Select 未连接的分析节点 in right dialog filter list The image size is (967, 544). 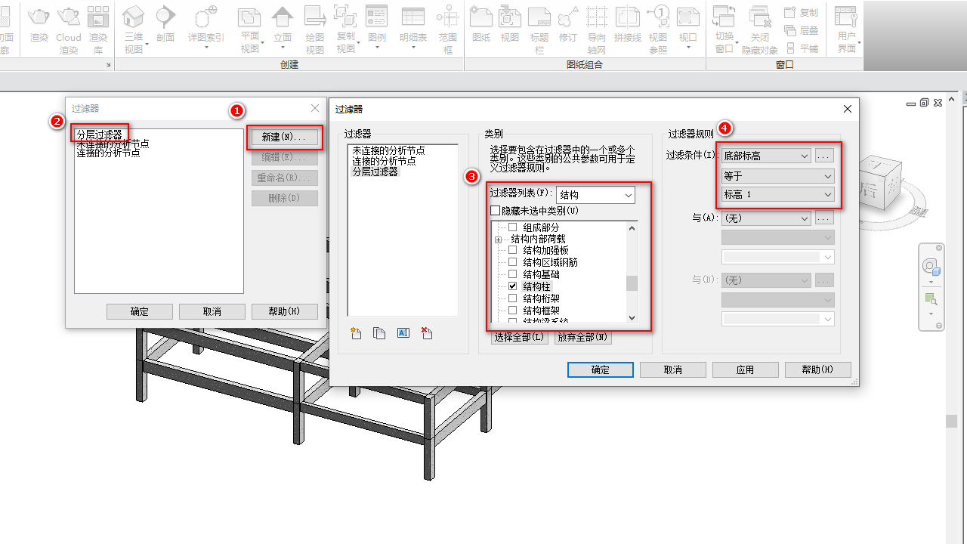388,150
